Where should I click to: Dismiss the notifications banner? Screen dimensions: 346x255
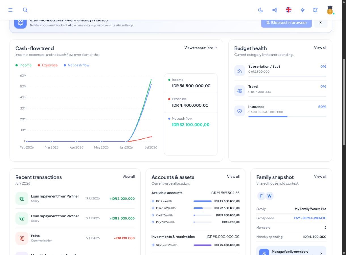321,23
